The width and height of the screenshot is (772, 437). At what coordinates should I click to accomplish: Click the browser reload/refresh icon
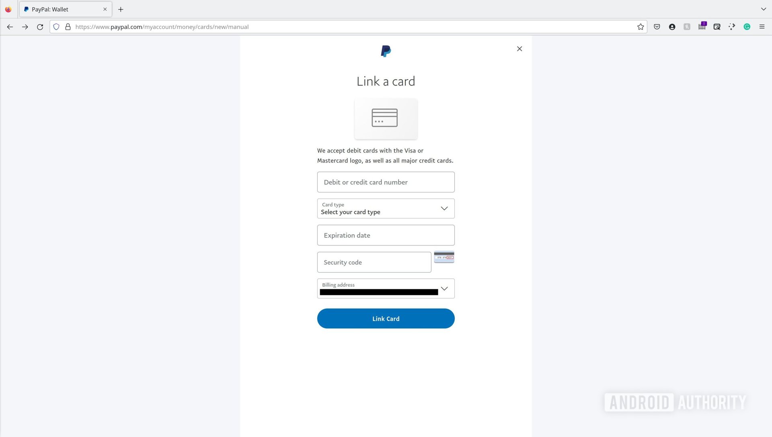point(40,27)
